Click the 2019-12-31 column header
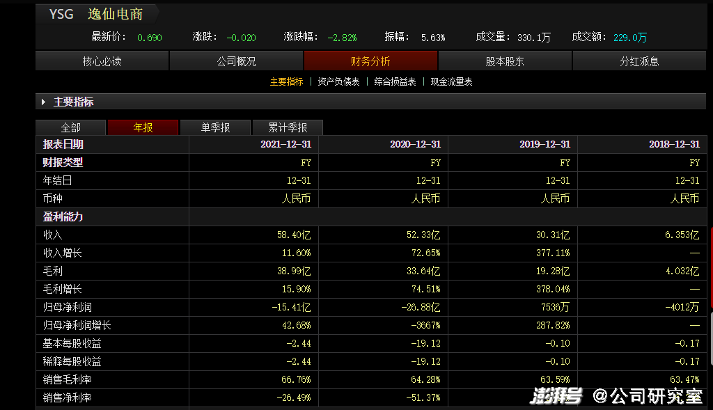 tap(544, 144)
